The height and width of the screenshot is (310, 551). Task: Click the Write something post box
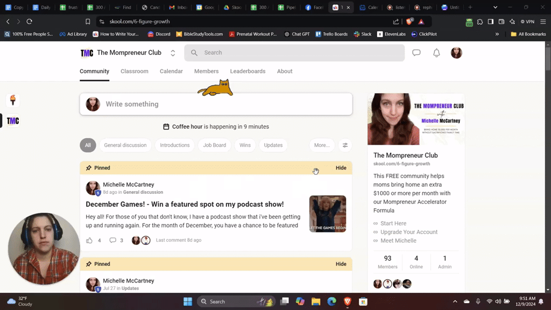(x=216, y=104)
